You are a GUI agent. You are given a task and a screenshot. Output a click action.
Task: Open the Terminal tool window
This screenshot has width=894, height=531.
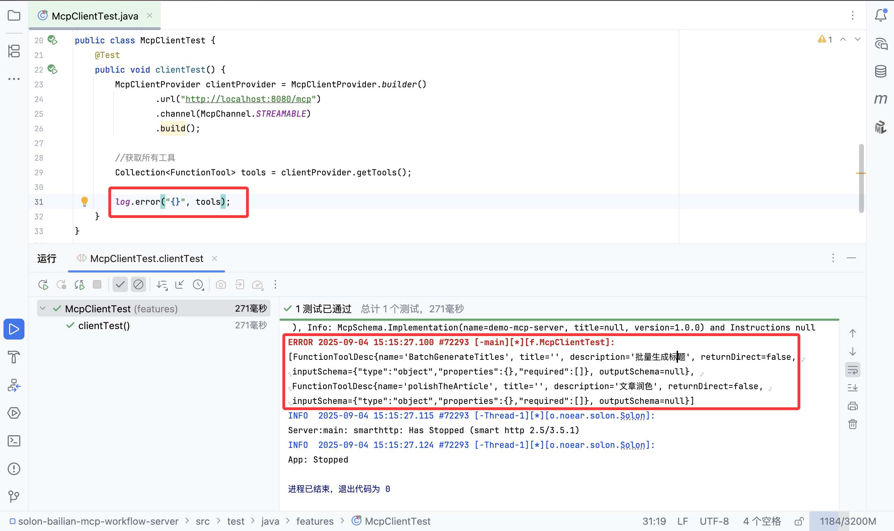tap(14, 441)
